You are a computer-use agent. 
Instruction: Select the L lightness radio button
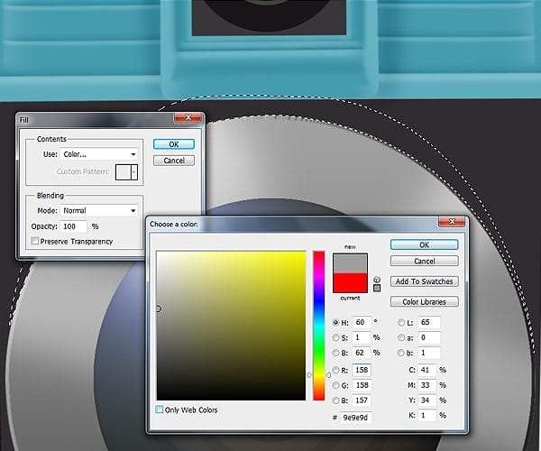tap(400, 322)
